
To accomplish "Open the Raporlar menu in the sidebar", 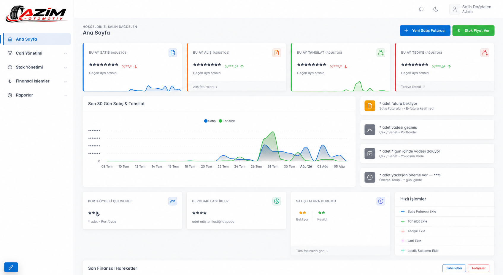I will pyautogui.click(x=37, y=95).
